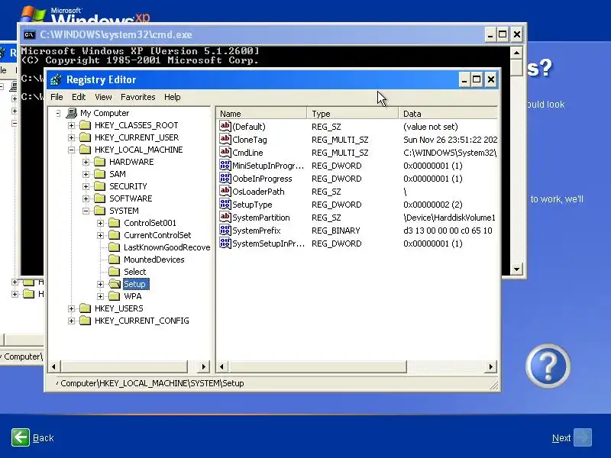611x458 pixels.
Task: Click the HKEY_CURRENT_USER folder icon
Action: tap(85, 137)
